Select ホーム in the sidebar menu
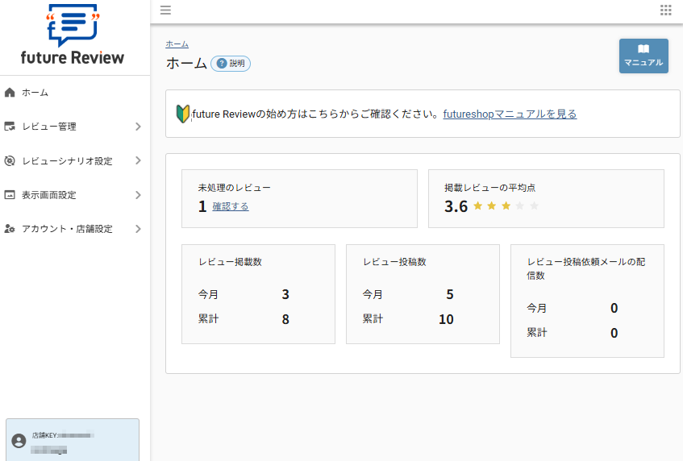Image resolution: width=683 pixels, height=461 pixels. point(75,93)
